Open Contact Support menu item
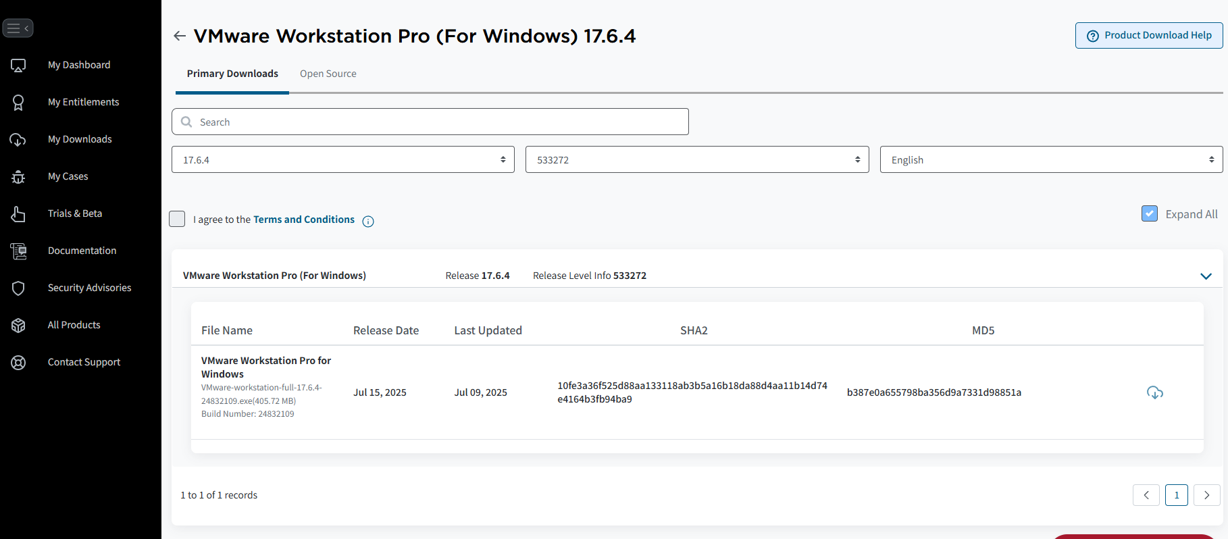Screen dimensions: 1228x539 (84, 362)
